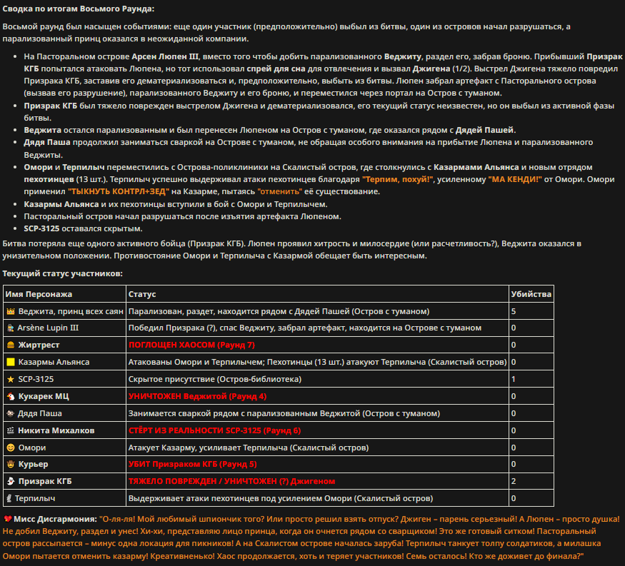Click the kill count '2' in the Призрак КГБ row
The image size is (625, 566).
point(514,482)
